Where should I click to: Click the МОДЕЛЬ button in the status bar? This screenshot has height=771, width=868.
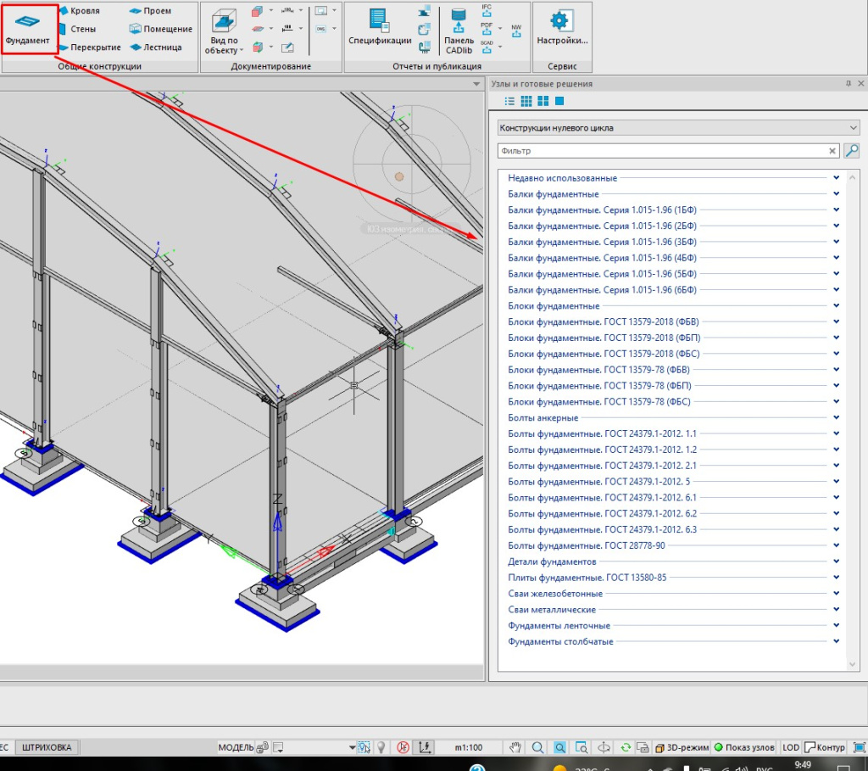pyautogui.click(x=236, y=747)
